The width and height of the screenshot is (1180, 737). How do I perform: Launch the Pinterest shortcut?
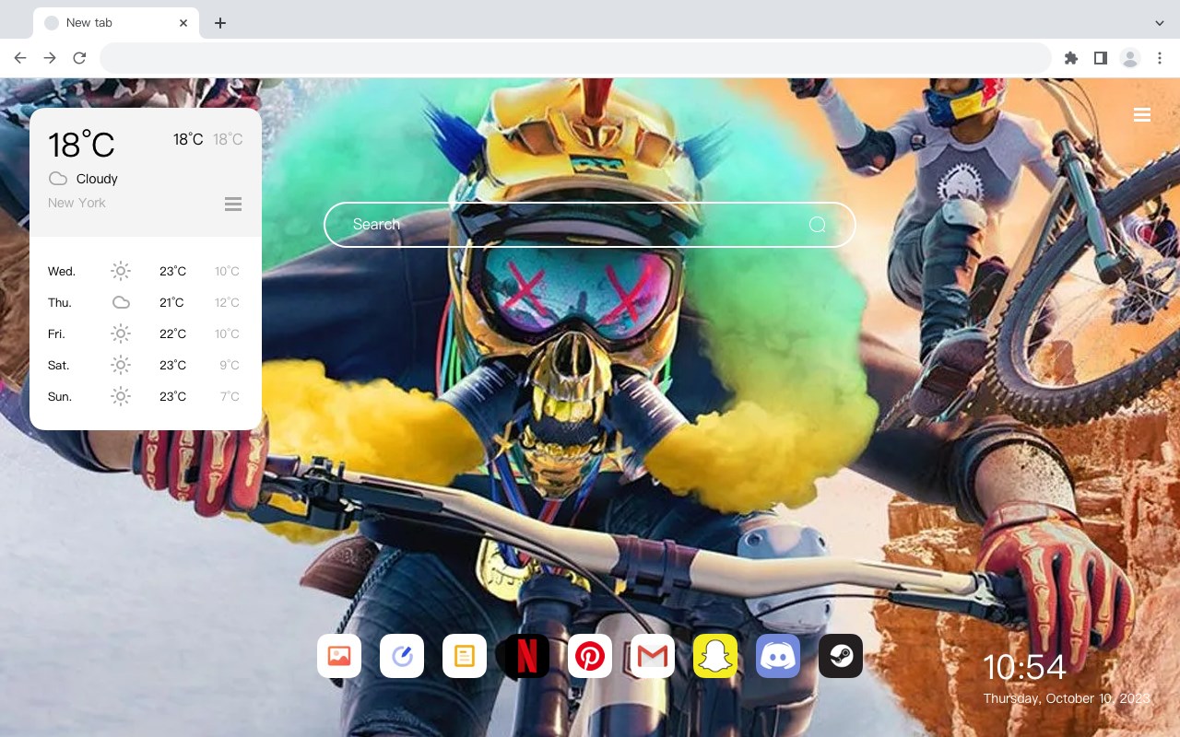click(x=590, y=656)
